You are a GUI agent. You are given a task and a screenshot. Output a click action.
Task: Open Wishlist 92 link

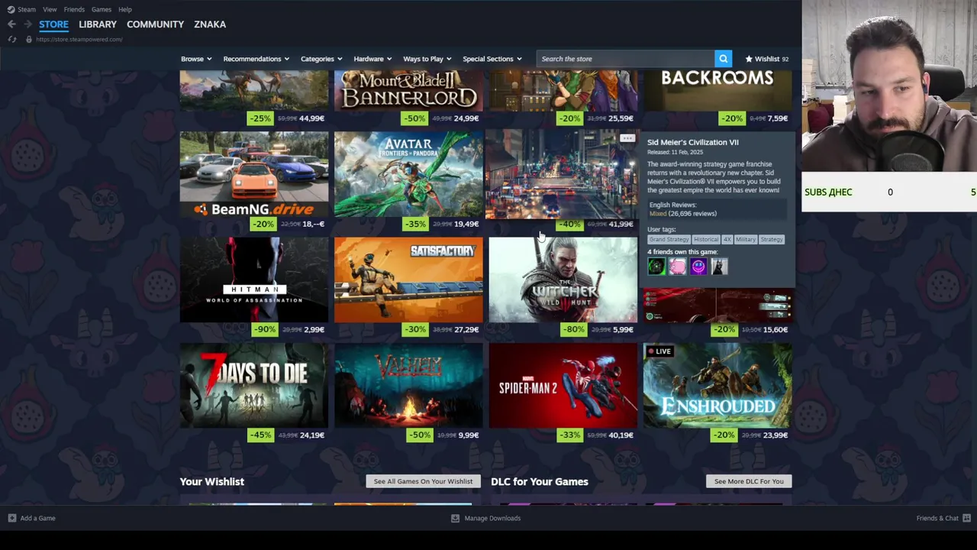click(767, 59)
